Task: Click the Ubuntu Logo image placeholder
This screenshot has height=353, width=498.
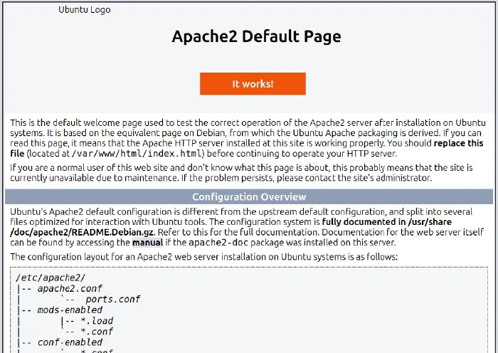Action: coord(85,9)
